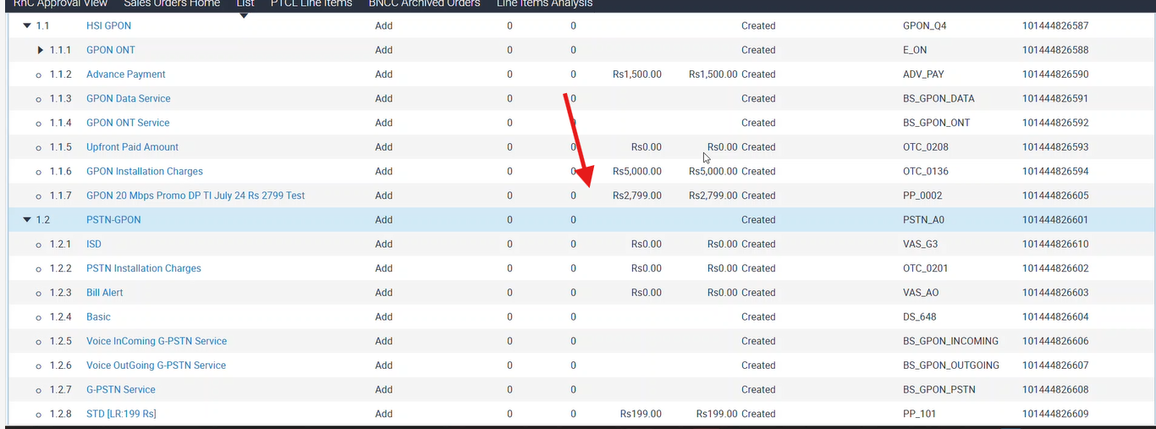Select the PP_0002 part number cell
1156x429 pixels.
point(923,195)
